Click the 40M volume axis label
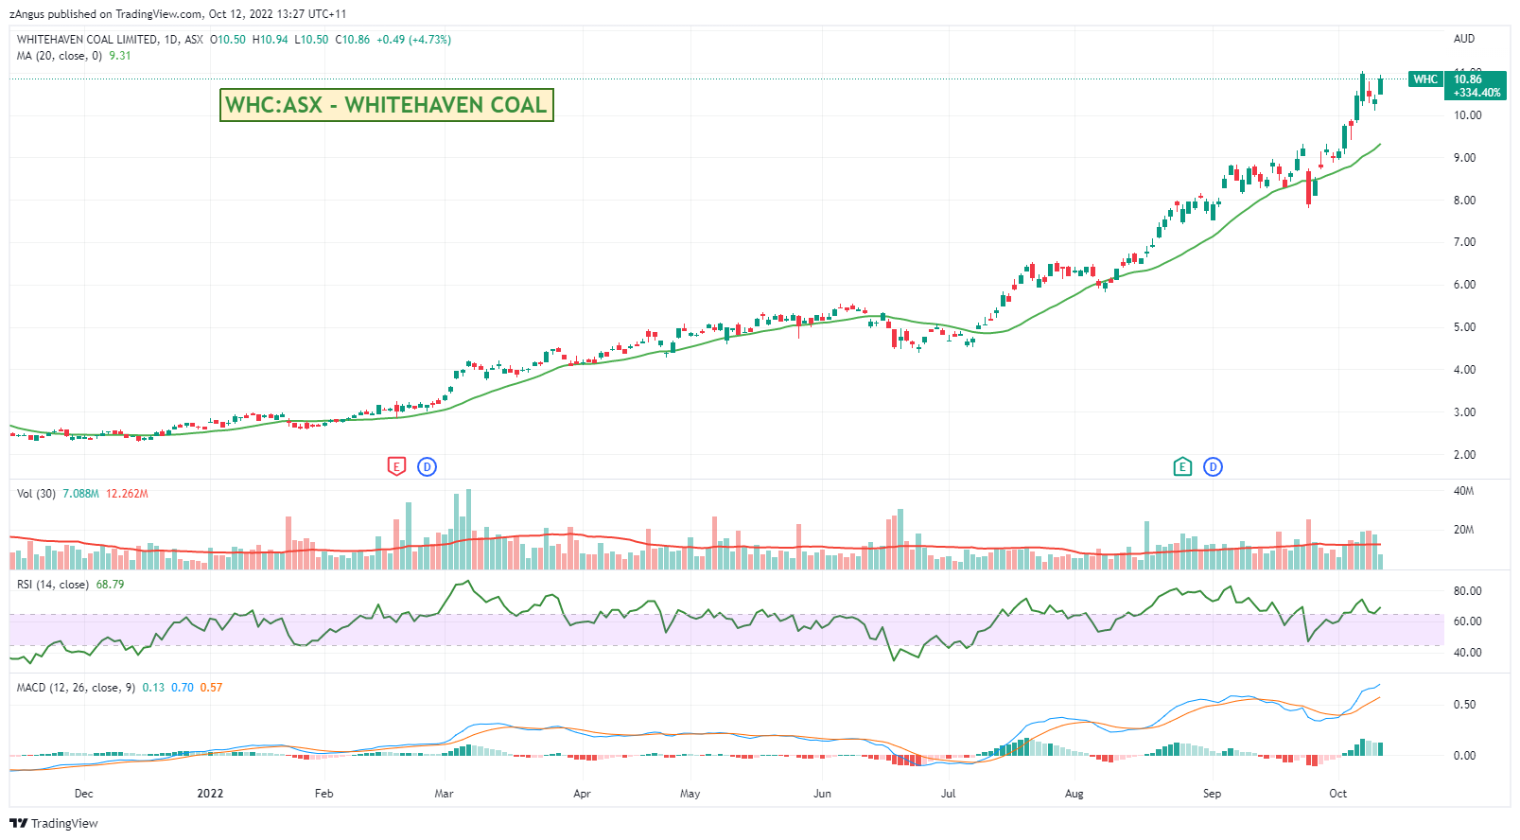This screenshot has height=840, width=1520. point(1464,491)
